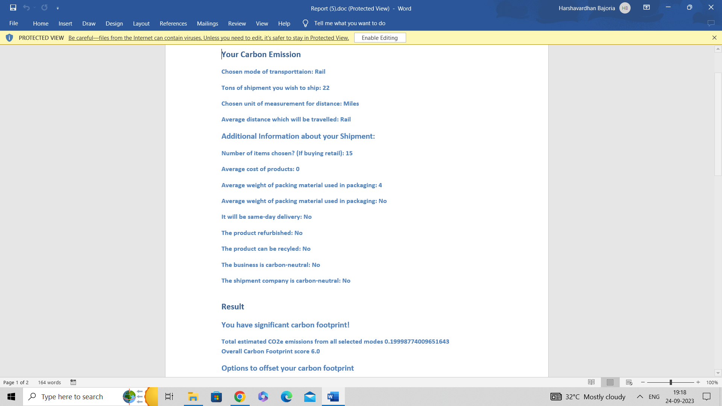This screenshot has height=406, width=722.
Task: Click the Redo/Repeat icon
Action: (x=44, y=8)
